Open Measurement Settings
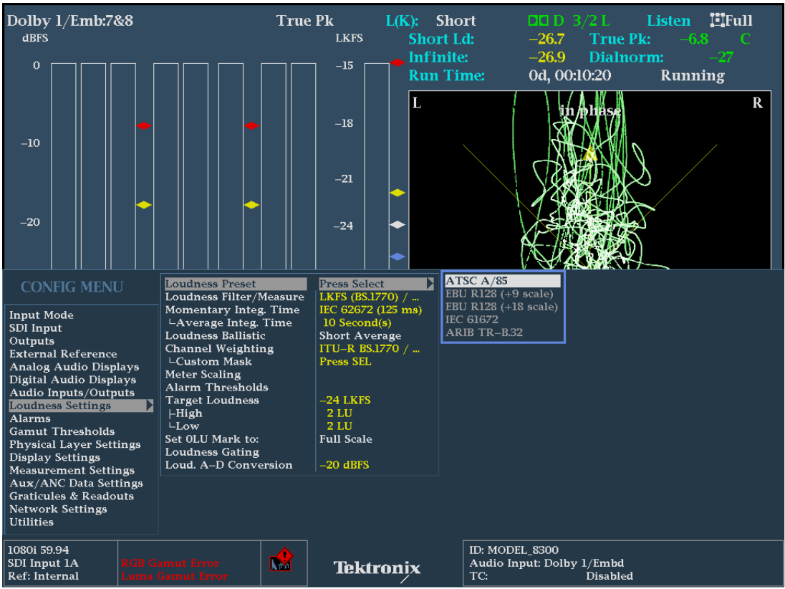The image size is (785, 589). (72, 470)
